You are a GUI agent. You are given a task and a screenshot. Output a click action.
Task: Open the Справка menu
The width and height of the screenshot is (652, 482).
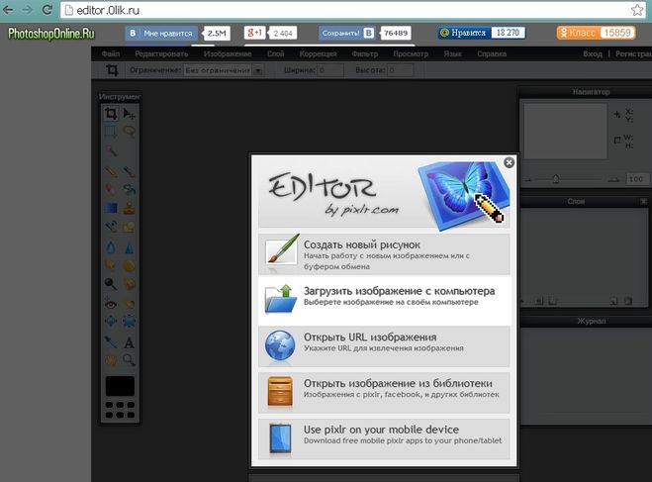coord(492,53)
